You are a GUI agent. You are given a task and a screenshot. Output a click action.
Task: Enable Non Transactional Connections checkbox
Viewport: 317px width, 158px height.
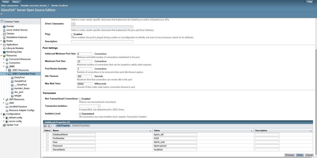pos(80,99)
